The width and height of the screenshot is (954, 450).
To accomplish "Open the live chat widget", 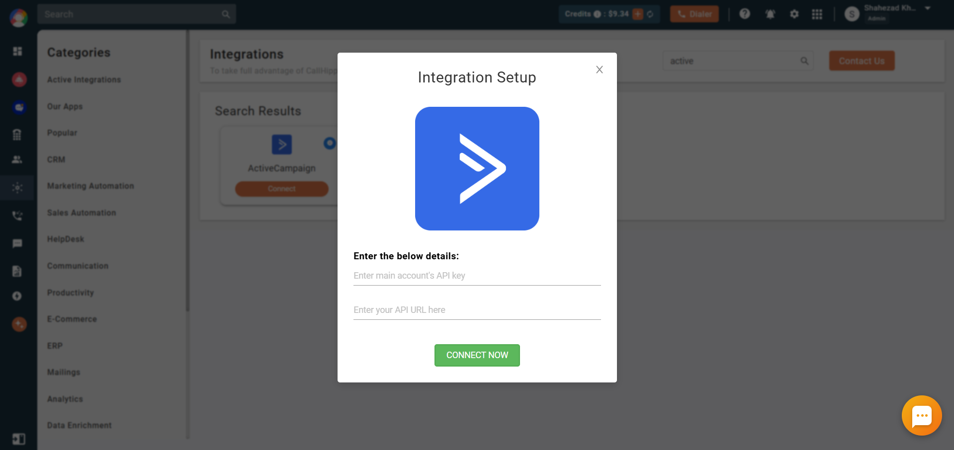I will point(922,415).
